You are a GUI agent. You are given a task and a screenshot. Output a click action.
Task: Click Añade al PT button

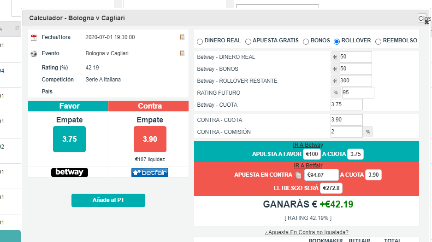tap(108, 200)
